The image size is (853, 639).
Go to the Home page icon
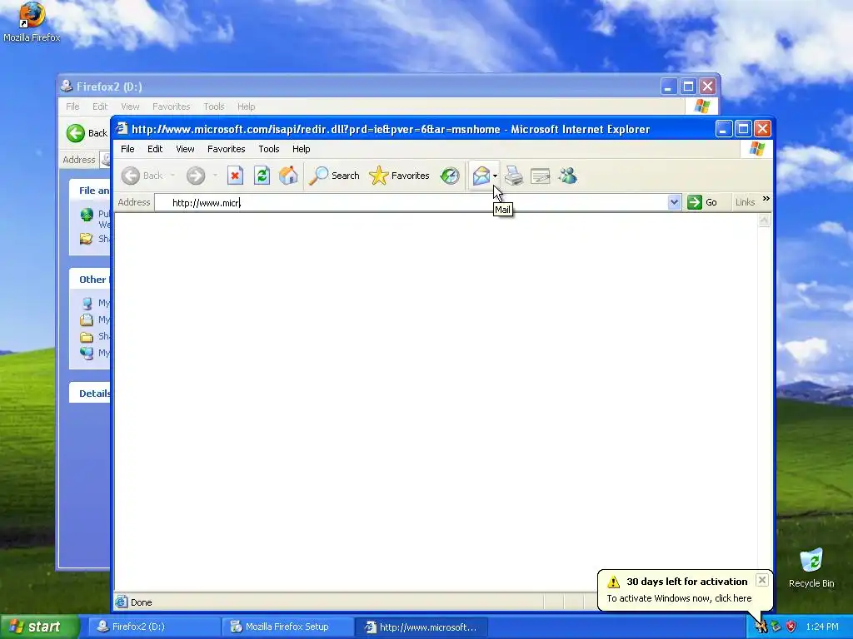288,176
